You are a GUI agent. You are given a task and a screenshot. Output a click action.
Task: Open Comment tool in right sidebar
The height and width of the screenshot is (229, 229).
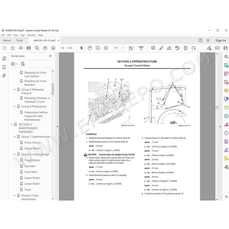point(226,91)
